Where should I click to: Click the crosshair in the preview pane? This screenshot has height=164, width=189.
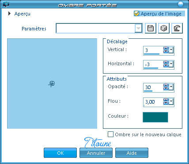(52, 84)
